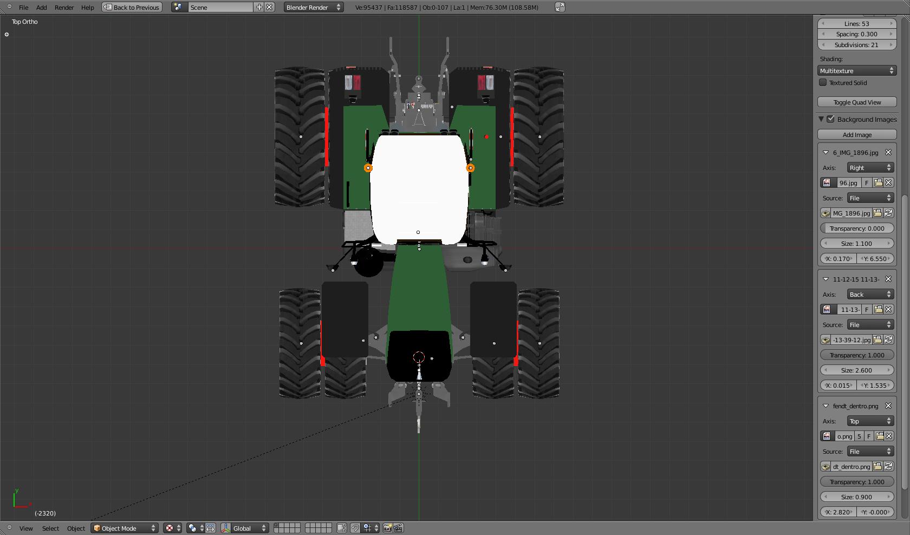Viewport: 910px width, 535px height.
Task: Toggle fake user F for 11-13- image
Action: click(867, 310)
